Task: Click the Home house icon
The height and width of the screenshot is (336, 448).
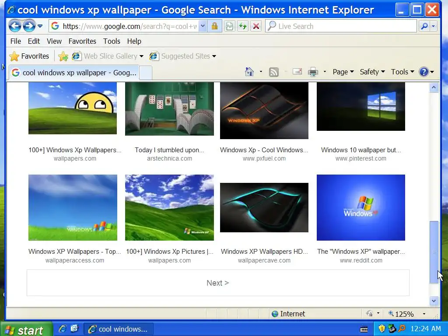Action: tap(249, 72)
